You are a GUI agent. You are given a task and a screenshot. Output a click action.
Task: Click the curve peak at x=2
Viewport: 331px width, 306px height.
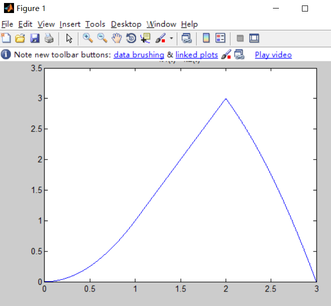tap(226, 98)
